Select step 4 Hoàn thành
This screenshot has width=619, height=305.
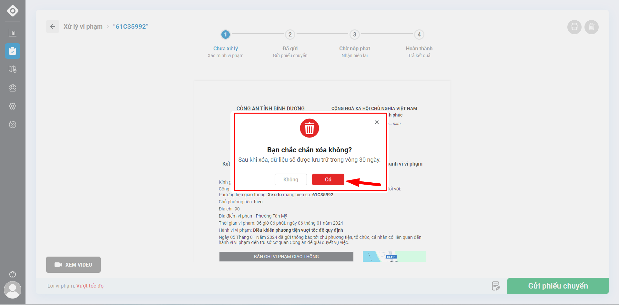pyautogui.click(x=419, y=35)
